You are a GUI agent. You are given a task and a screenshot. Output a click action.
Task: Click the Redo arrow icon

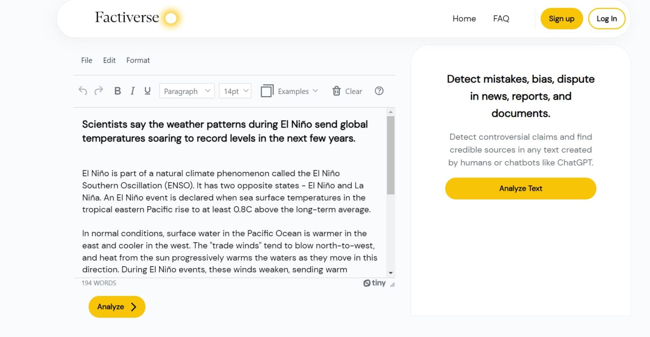[99, 91]
